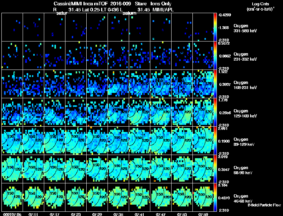Image resolution: width=283 pixels, height=216 pixels.
Task: Click the 129-169 keV Oxygen panel at 07:53
Action: point(182,112)
